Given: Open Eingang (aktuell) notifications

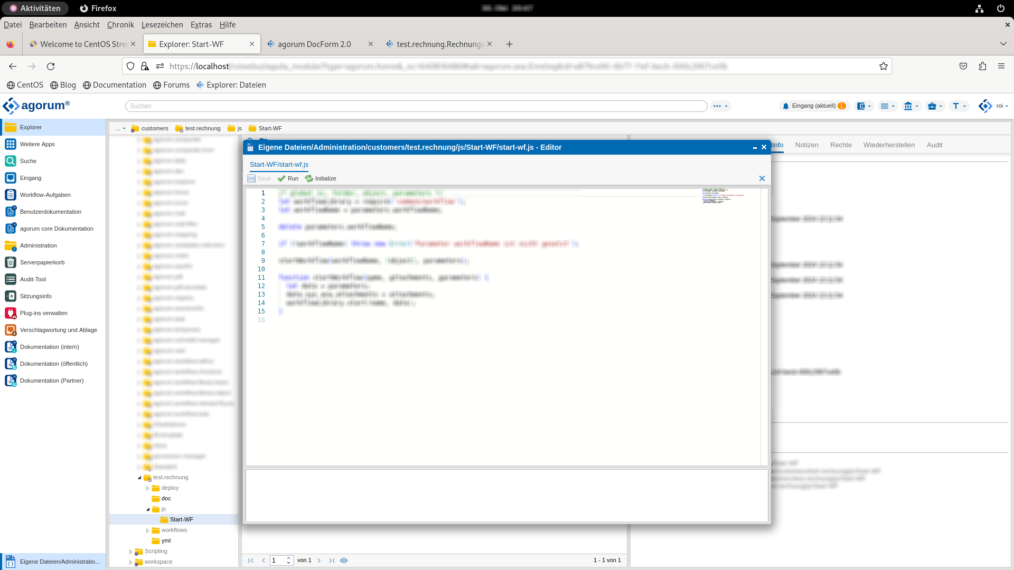Looking at the screenshot, I should point(814,106).
